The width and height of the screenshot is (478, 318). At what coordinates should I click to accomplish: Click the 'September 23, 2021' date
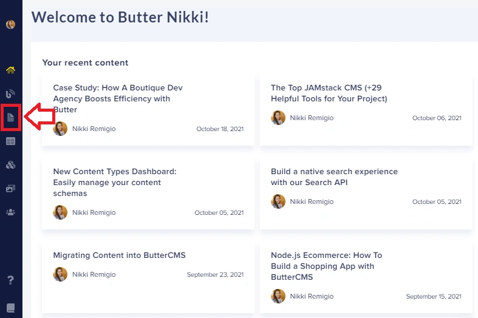click(215, 274)
